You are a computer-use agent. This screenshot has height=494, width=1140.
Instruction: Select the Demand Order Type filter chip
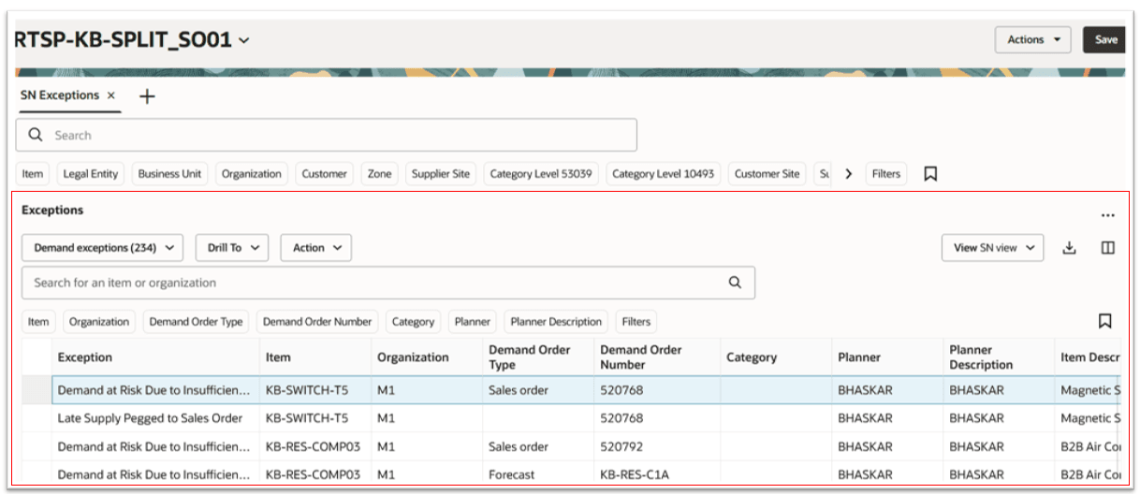(x=196, y=322)
